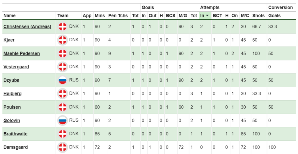Click Denmark flag icon in Højbjerg row
The height and width of the screenshot is (154, 298).
point(63,94)
